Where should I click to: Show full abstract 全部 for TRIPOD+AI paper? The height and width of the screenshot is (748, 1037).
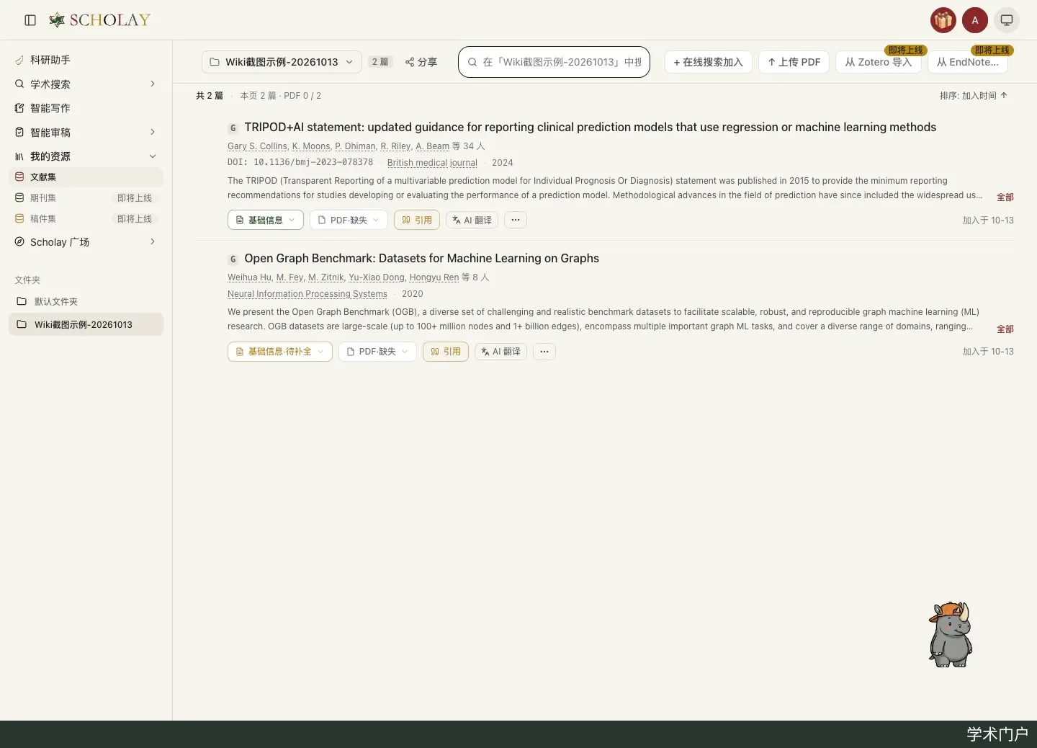1005,197
